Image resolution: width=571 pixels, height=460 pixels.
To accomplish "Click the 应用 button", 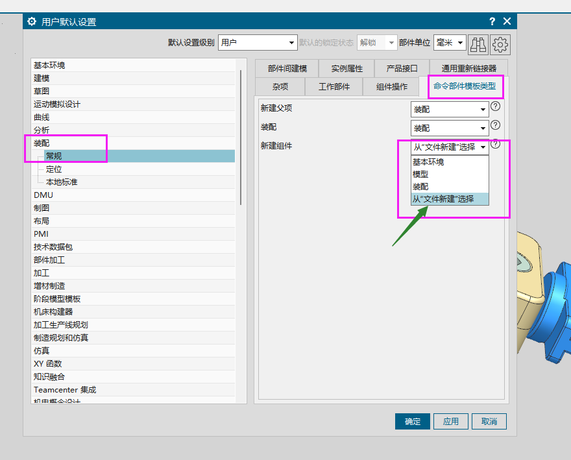I will [x=451, y=421].
